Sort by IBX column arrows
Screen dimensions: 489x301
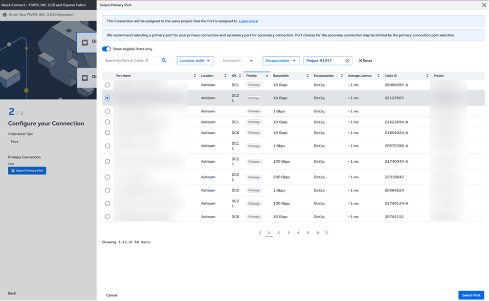(x=240, y=76)
